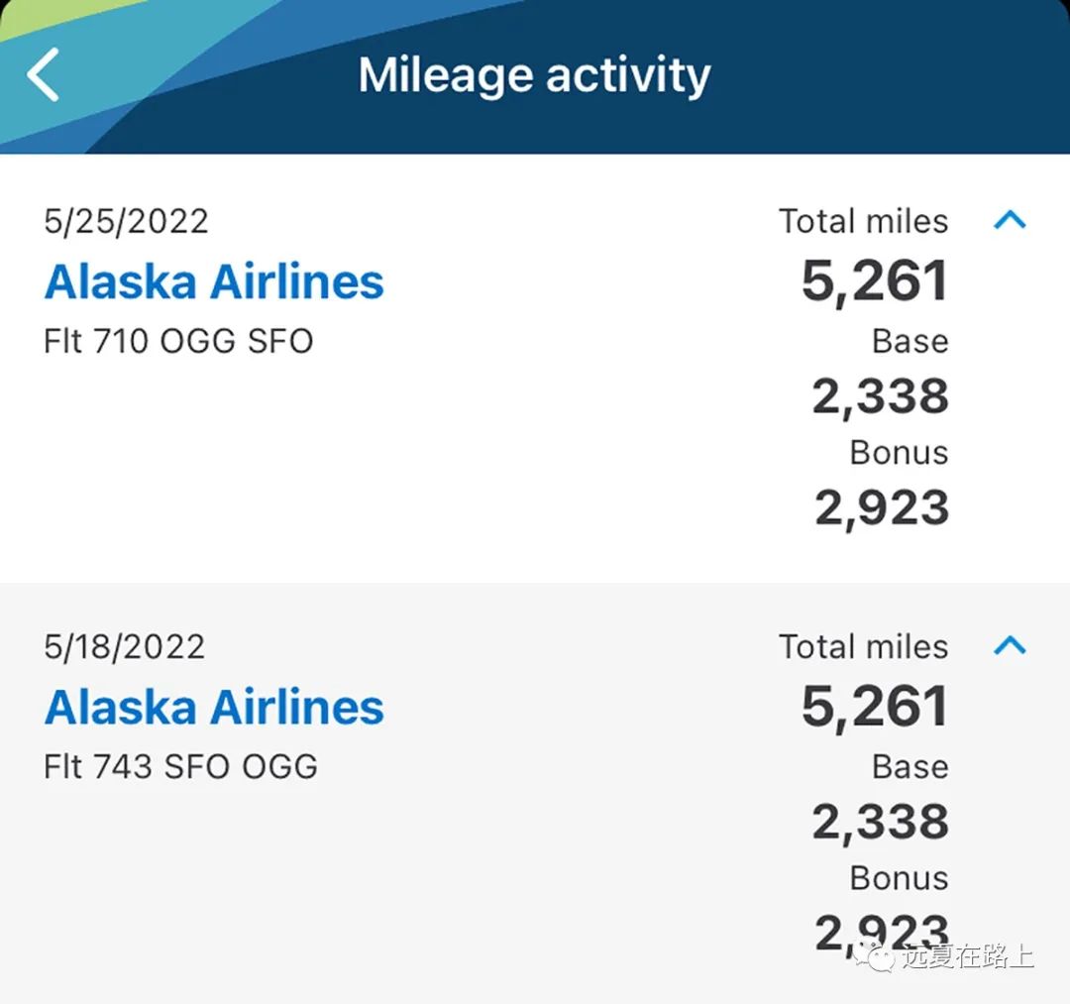Tap the WeChat watermark logo icon

click(x=874, y=956)
